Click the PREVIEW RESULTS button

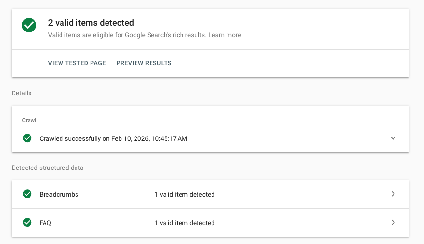pos(144,63)
